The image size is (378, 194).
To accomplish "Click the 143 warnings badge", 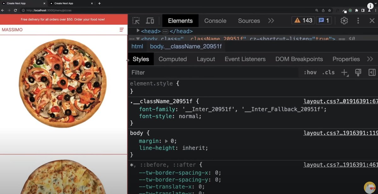I will (x=303, y=20).
